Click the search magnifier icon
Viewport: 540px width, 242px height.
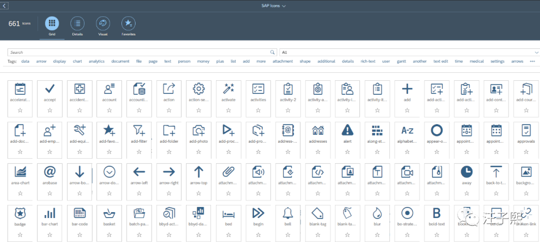pyautogui.click(x=273, y=52)
